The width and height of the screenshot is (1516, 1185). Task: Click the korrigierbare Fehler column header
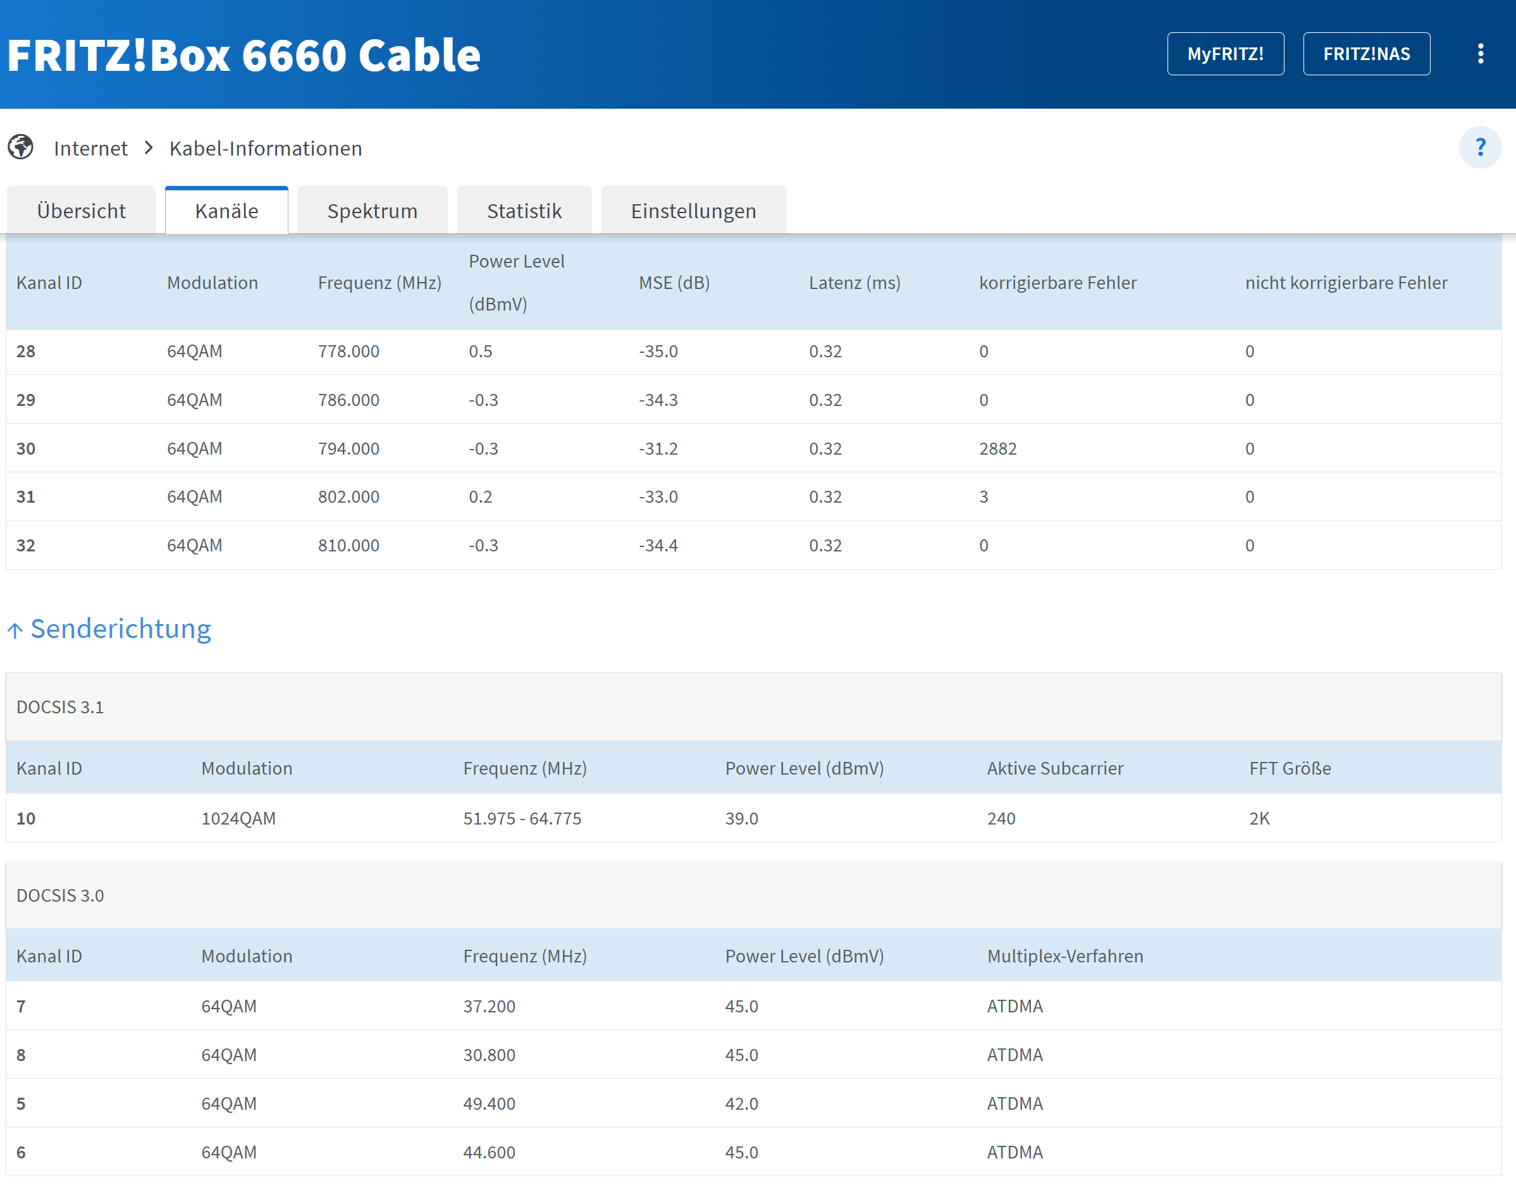point(1057,283)
